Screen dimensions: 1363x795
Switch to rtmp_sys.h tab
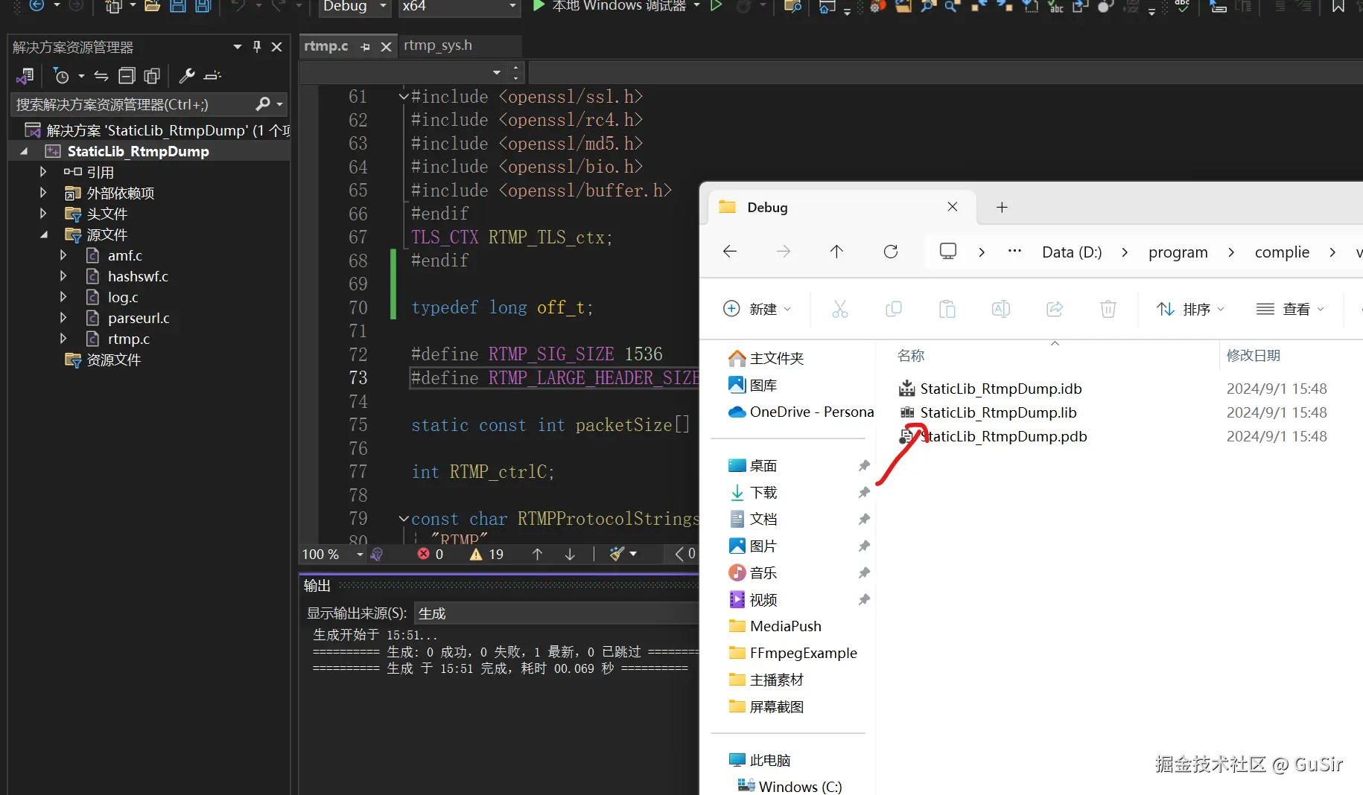click(x=438, y=45)
